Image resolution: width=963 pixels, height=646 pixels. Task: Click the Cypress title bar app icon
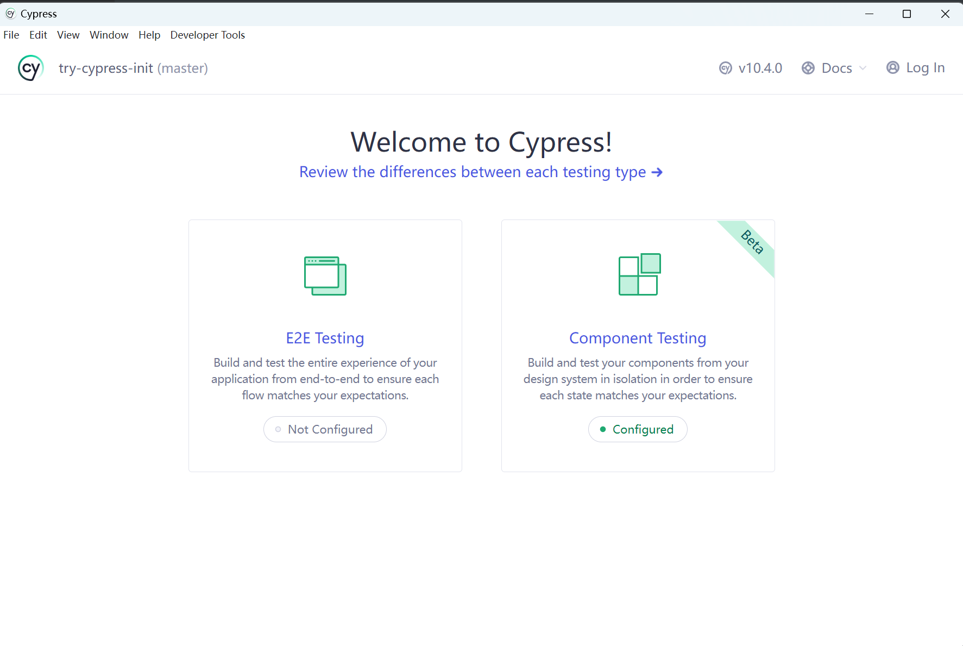10,14
